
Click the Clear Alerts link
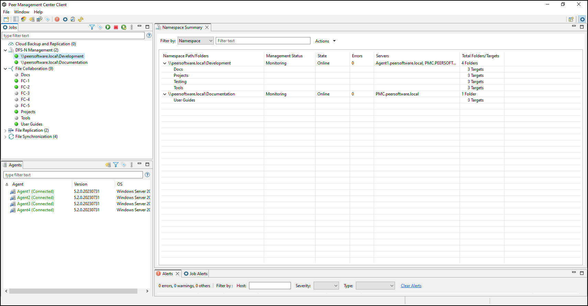tap(411, 286)
